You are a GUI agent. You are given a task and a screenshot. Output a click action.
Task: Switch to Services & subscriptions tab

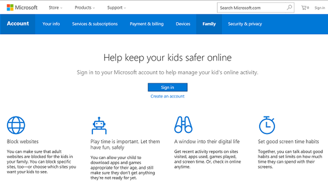coord(95,24)
